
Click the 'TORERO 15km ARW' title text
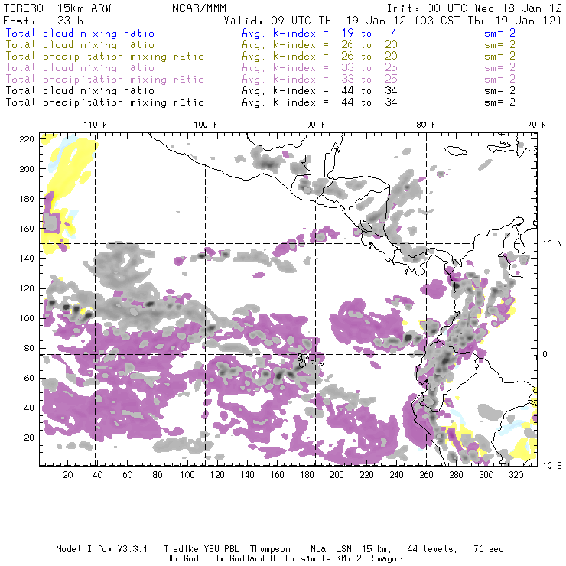(57, 8)
